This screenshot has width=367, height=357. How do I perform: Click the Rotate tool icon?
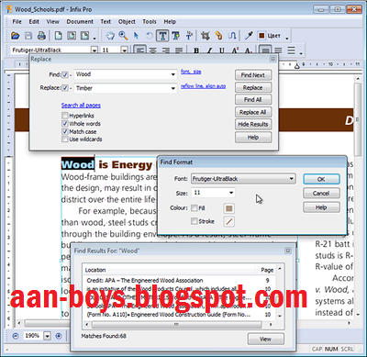[x=150, y=36]
